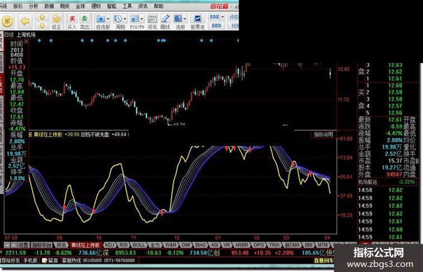This screenshot has width=423, height=272.
Task: Switch to the ASI indicator tab
Action: pyautogui.click(x=214, y=245)
